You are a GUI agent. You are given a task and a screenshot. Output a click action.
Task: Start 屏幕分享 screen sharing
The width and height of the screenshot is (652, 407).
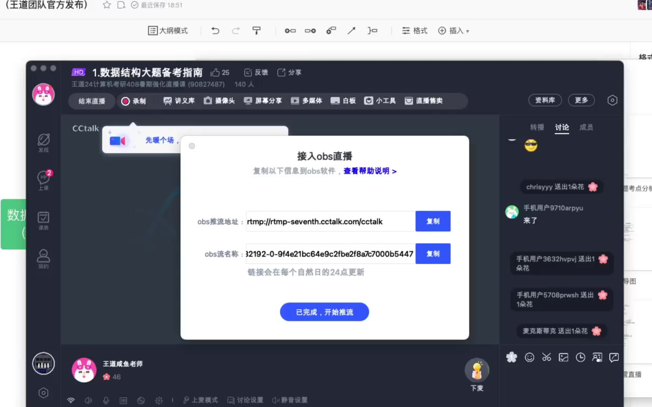tap(263, 101)
